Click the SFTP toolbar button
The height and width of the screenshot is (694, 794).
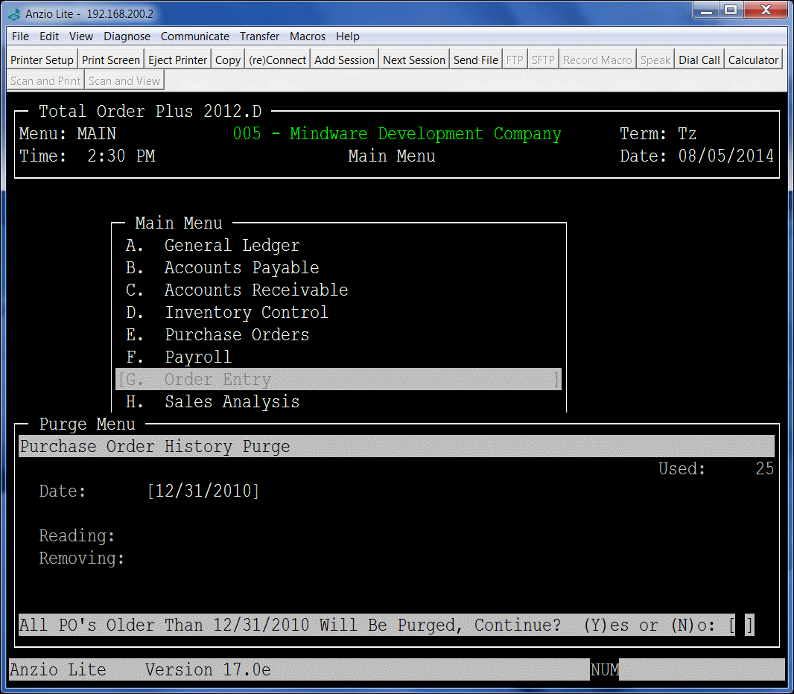(x=543, y=60)
